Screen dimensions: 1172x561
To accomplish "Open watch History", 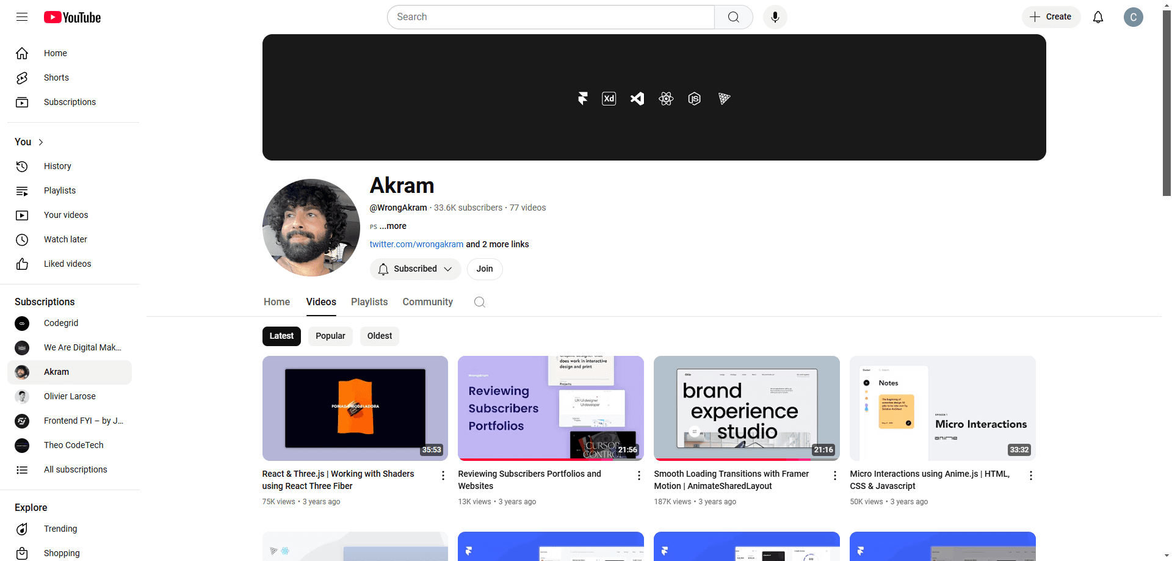I will [70, 166].
